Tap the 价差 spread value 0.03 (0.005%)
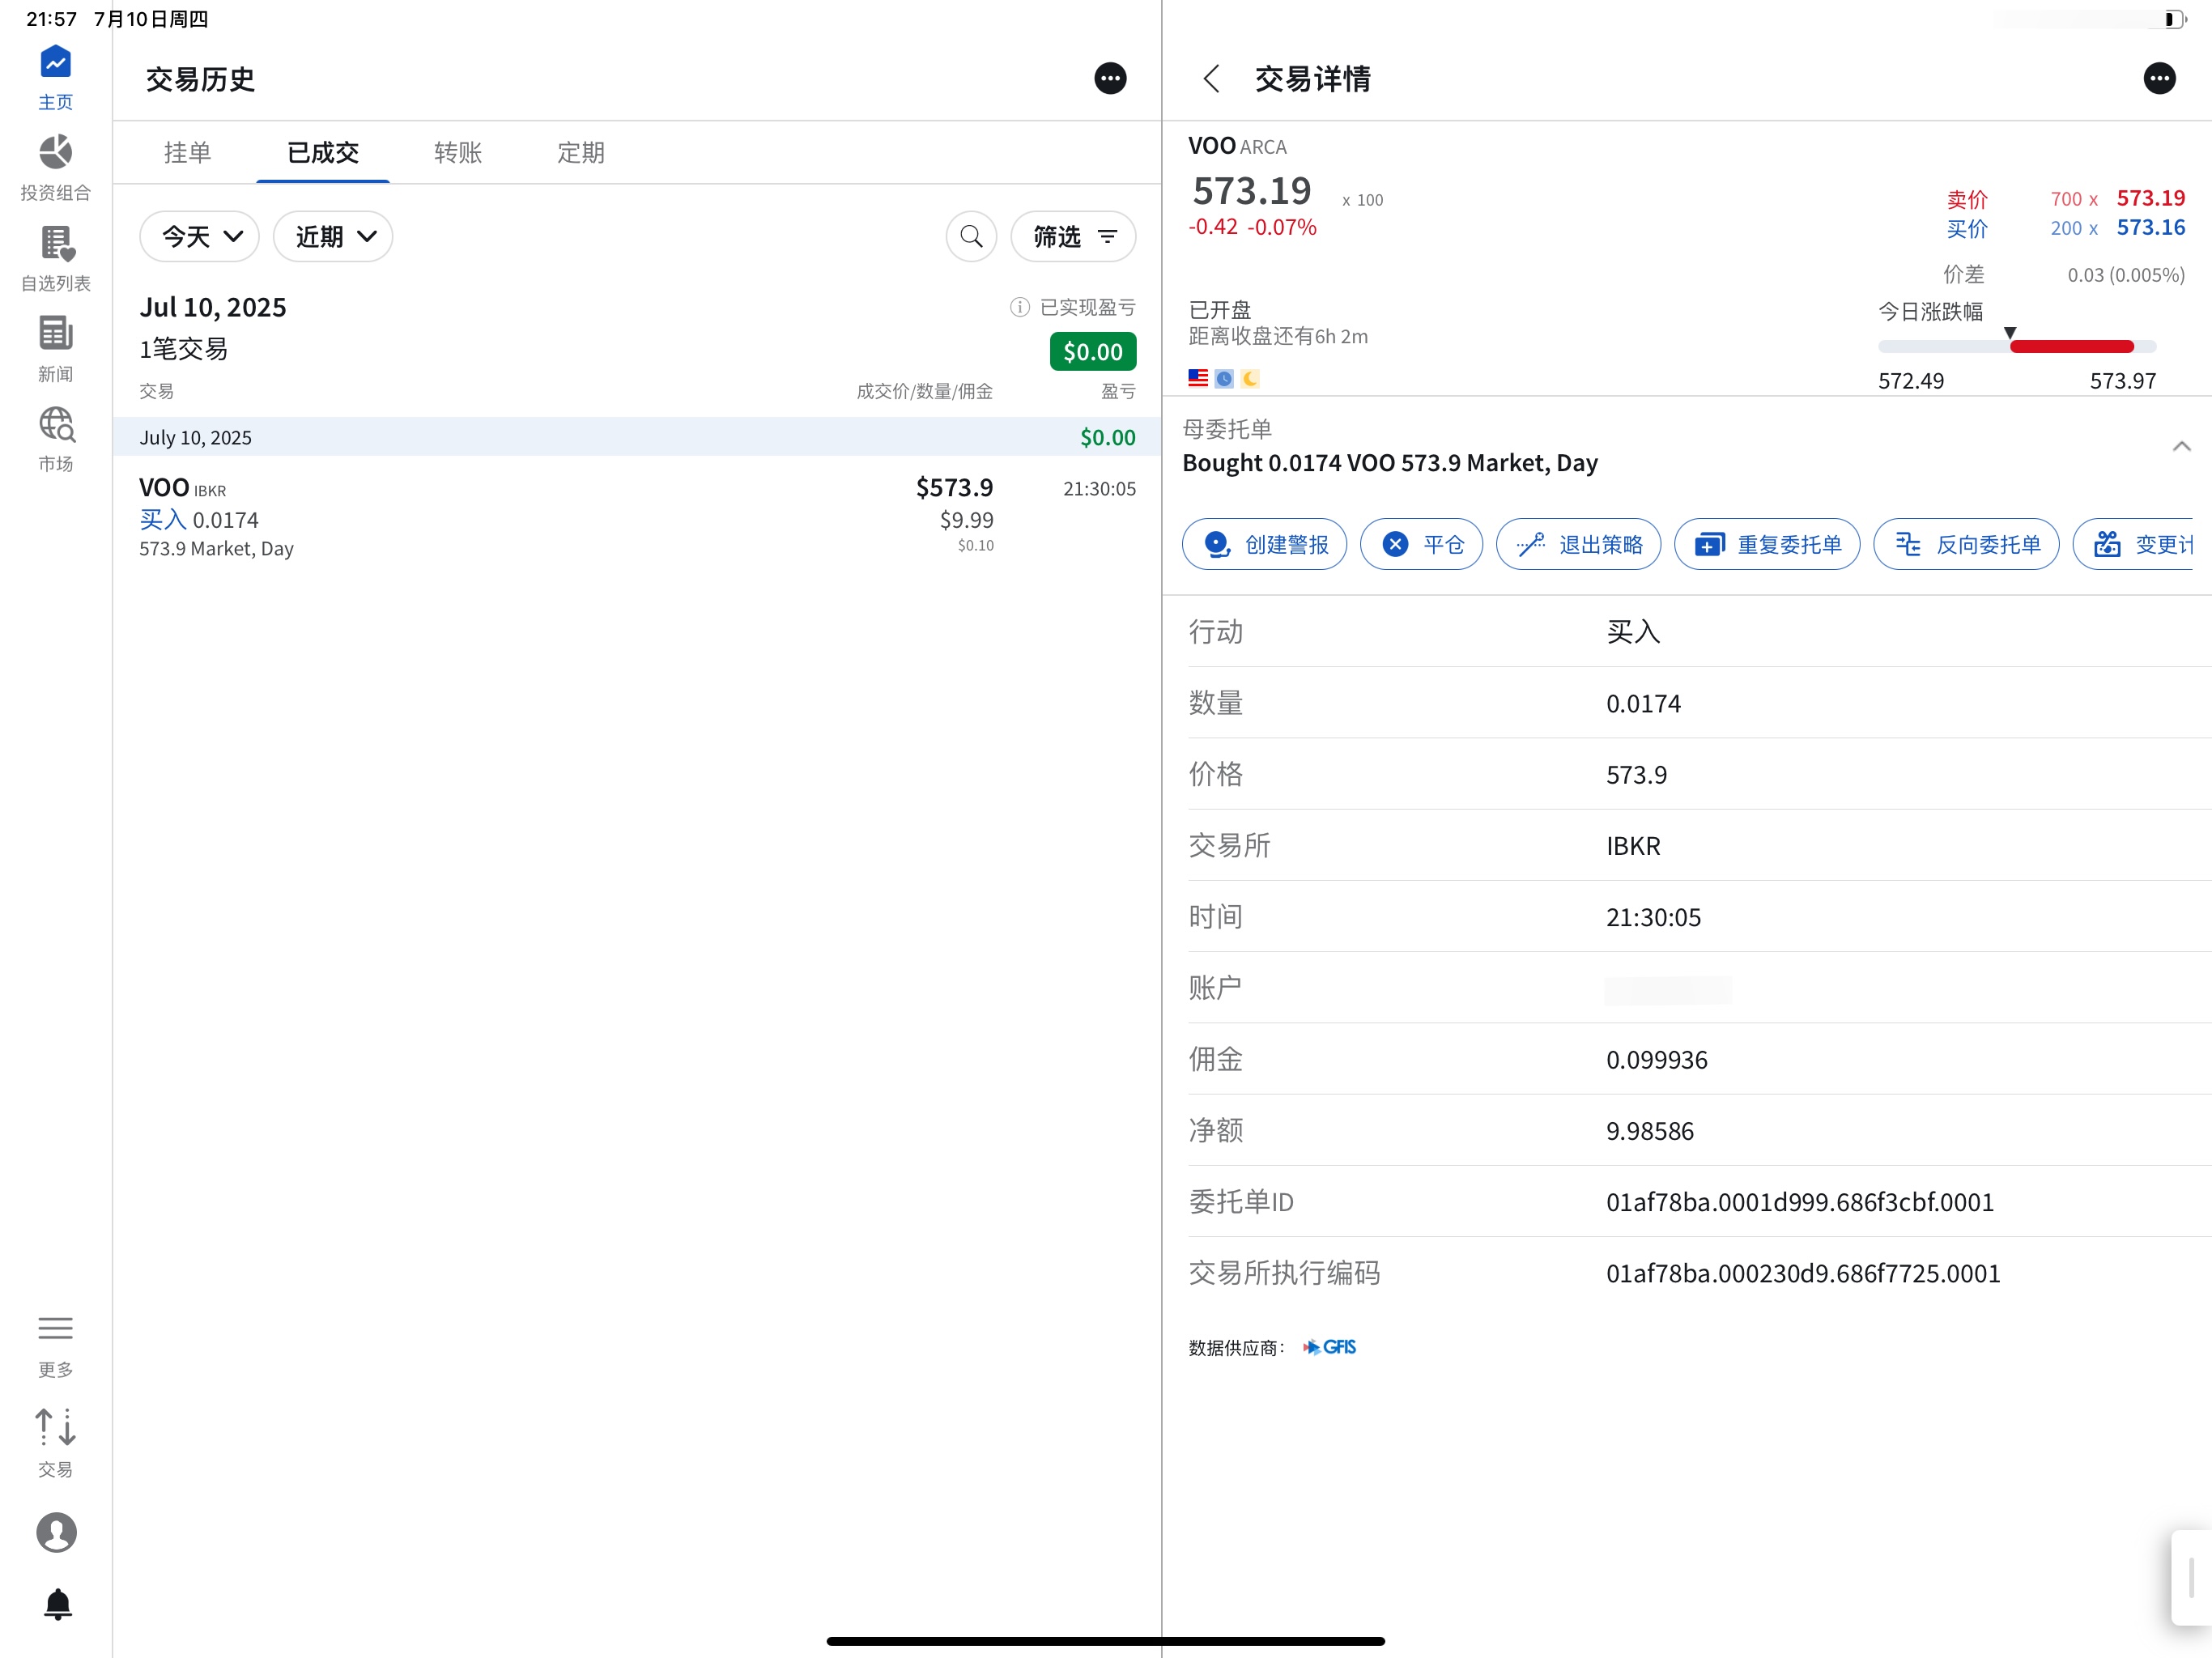Screen dimensions: 2212x1658 click(x=2125, y=274)
